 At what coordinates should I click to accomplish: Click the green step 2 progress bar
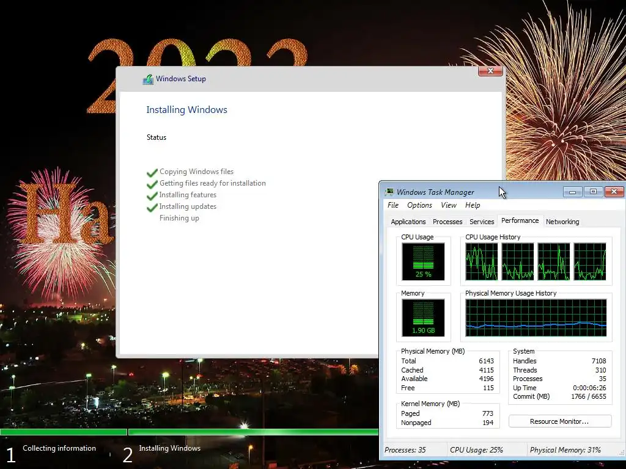(x=253, y=432)
